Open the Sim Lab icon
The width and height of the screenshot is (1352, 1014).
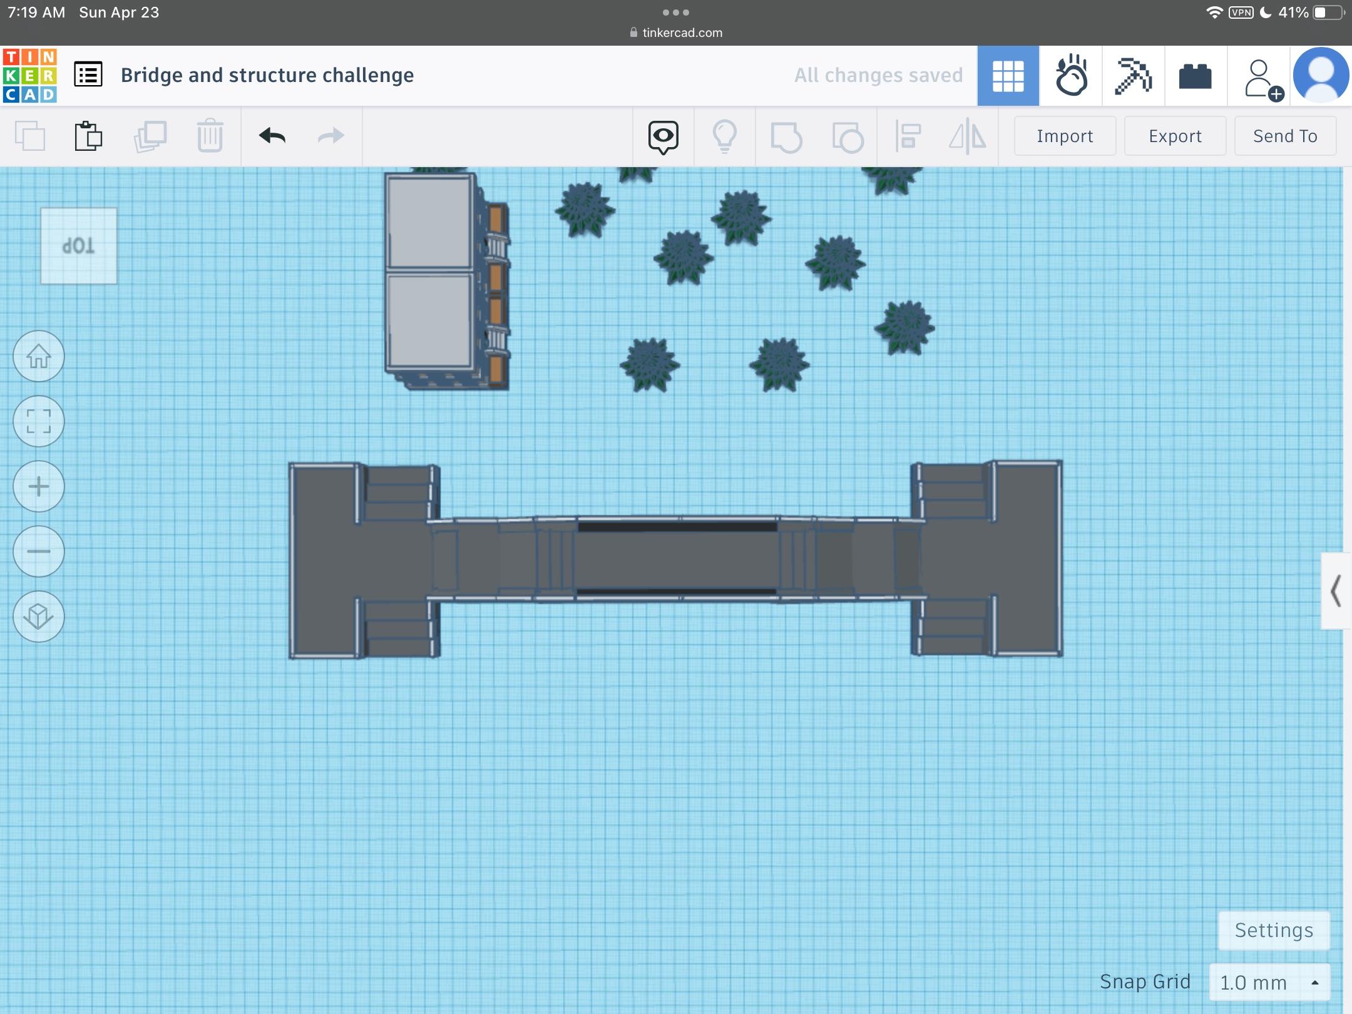1071,76
